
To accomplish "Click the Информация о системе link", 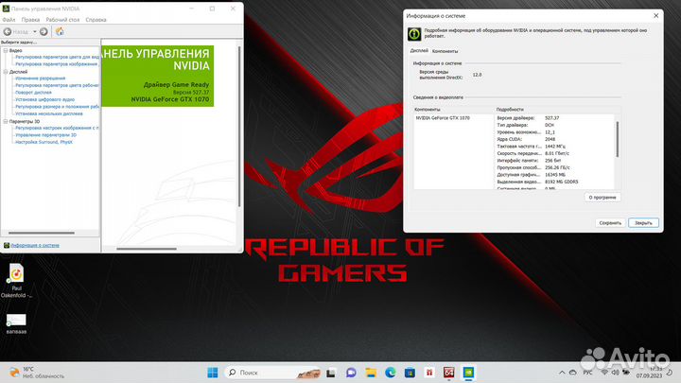I will pos(35,245).
